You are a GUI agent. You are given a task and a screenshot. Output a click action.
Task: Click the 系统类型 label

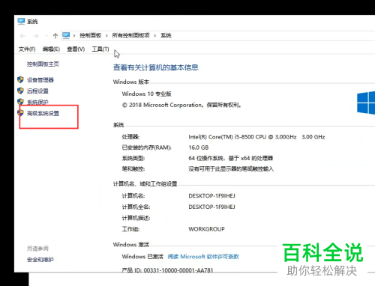[133, 158]
